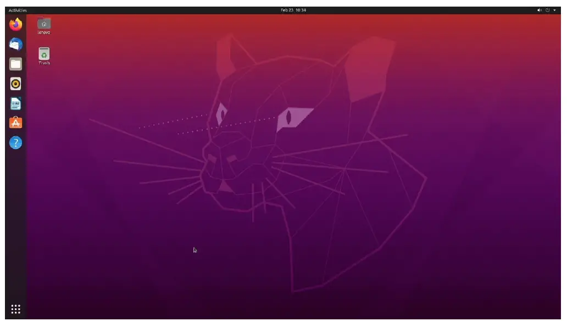Image resolution: width=567 pixels, height=321 pixels.
Task: Open LibreOffice Writer from the dock
Action: point(15,104)
